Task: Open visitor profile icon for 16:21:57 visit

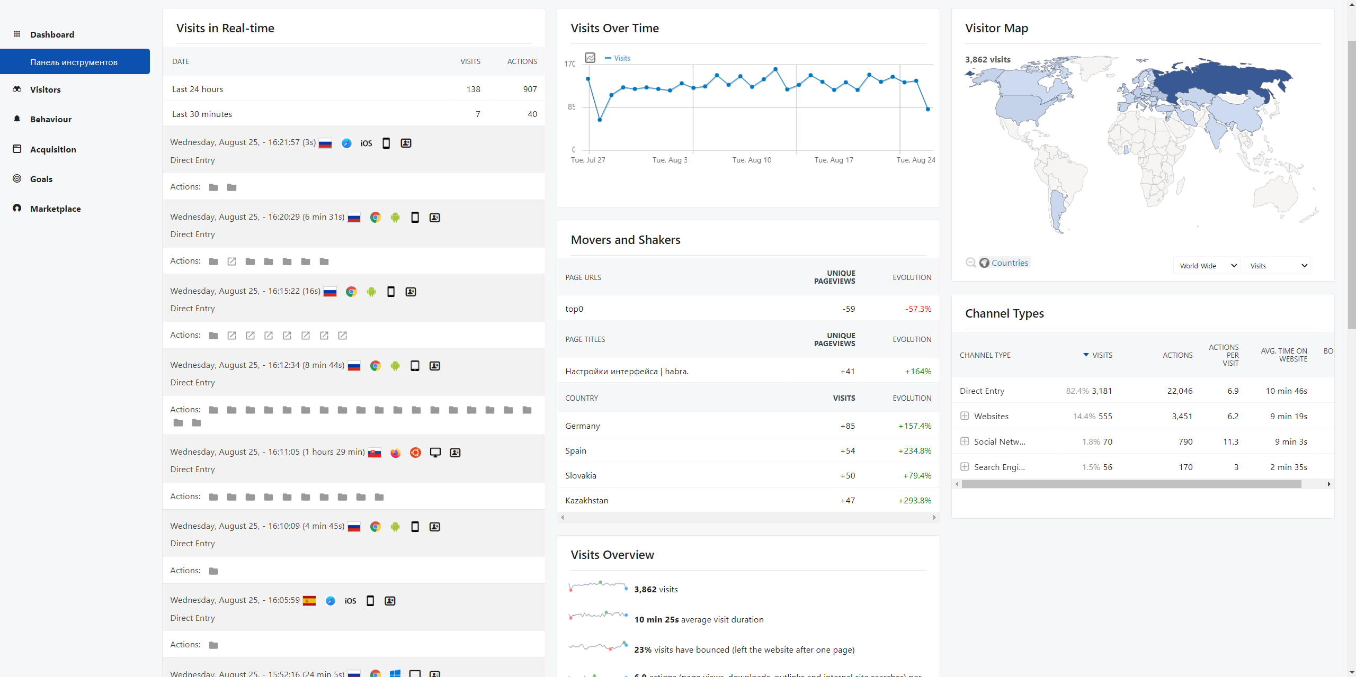Action: pos(406,143)
